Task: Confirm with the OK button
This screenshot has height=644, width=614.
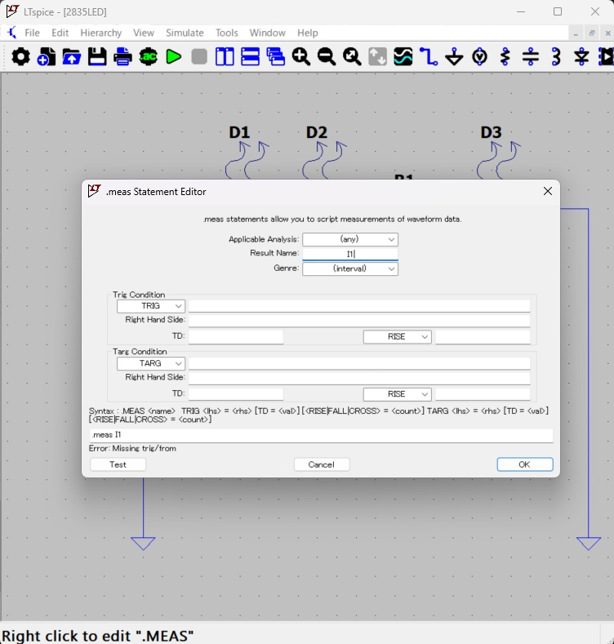Action: [x=525, y=464]
